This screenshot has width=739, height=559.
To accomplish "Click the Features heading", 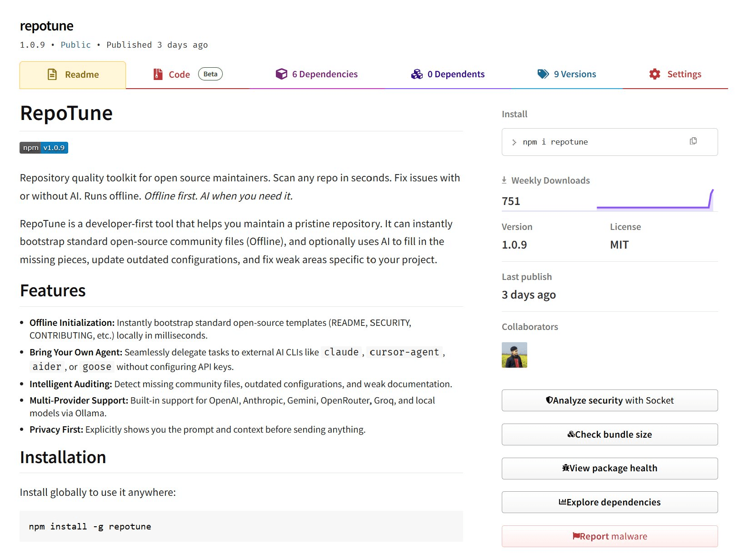I will 53,290.
